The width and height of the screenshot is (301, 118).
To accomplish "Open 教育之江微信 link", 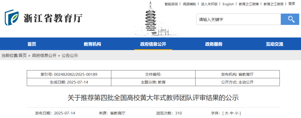I will point(273,4).
